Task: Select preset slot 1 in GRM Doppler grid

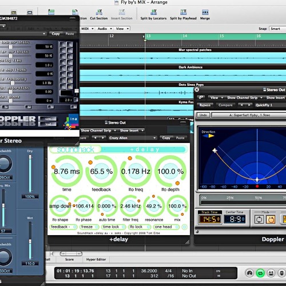Action: (63, 45)
